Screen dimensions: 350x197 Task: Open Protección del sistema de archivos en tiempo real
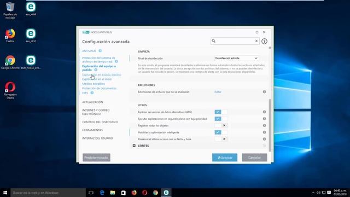98,60
